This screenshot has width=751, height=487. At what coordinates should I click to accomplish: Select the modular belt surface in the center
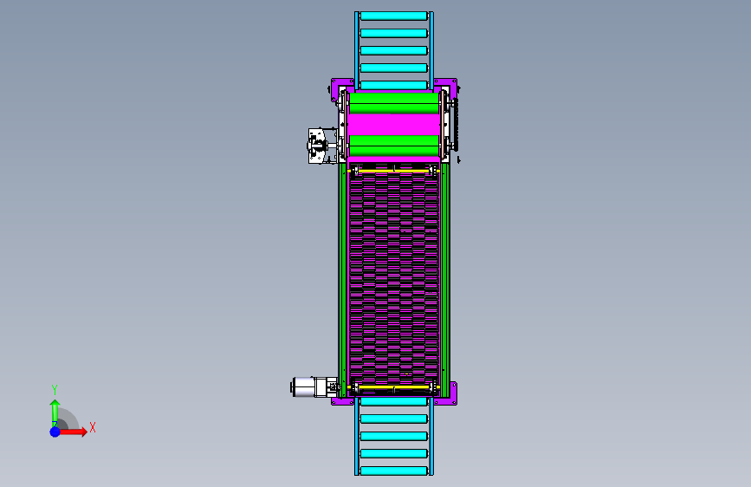(394, 279)
